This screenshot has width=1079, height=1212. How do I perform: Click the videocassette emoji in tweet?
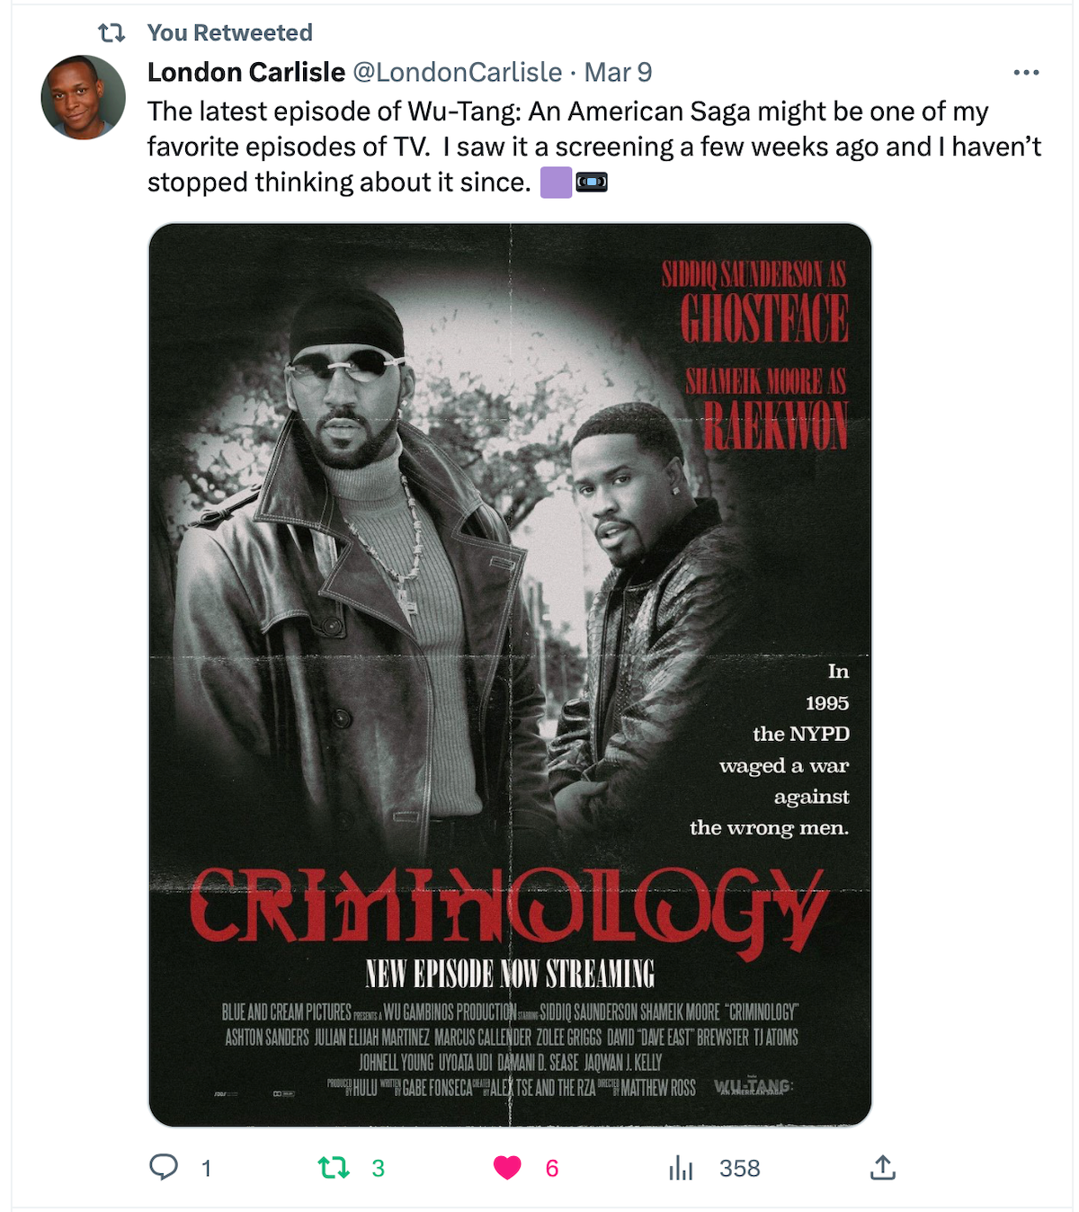point(592,183)
